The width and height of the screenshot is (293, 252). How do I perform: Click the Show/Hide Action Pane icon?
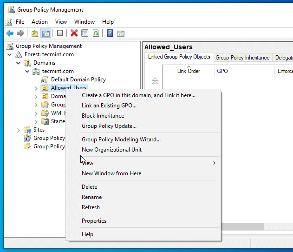[x=121, y=33]
